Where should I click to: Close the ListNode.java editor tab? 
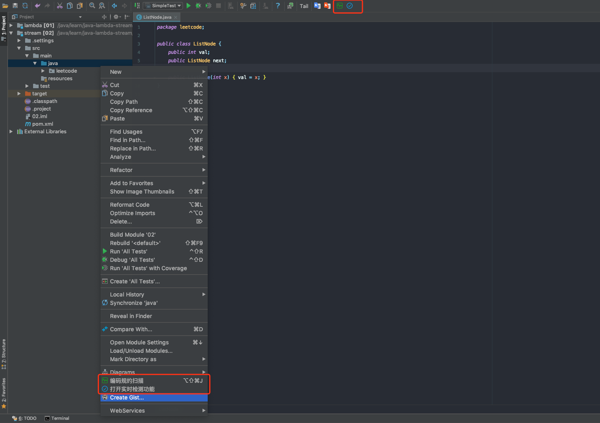click(x=176, y=17)
